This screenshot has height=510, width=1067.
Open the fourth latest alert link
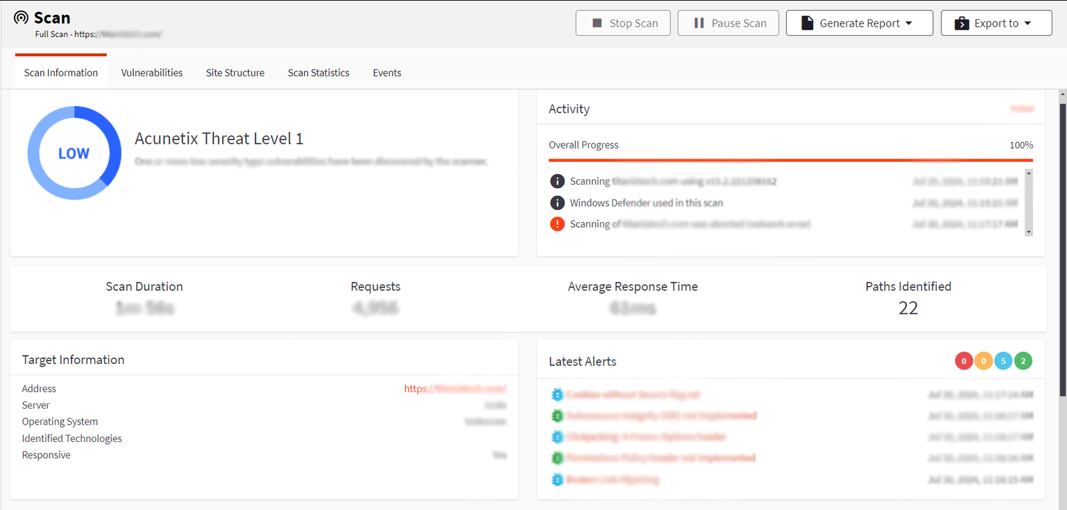click(661, 458)
